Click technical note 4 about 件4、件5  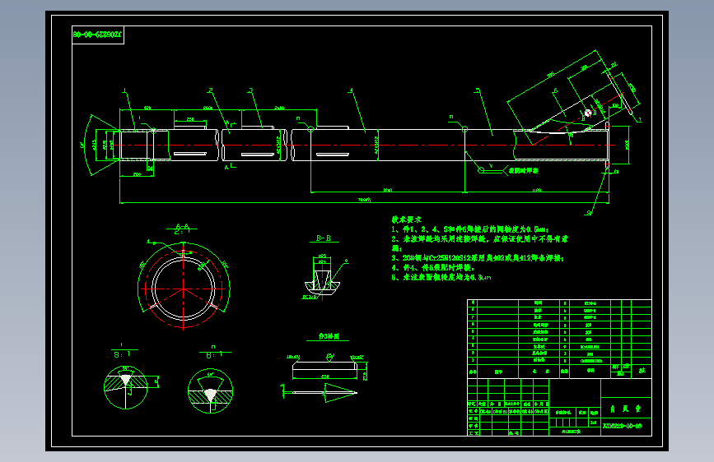click(432, 267)
